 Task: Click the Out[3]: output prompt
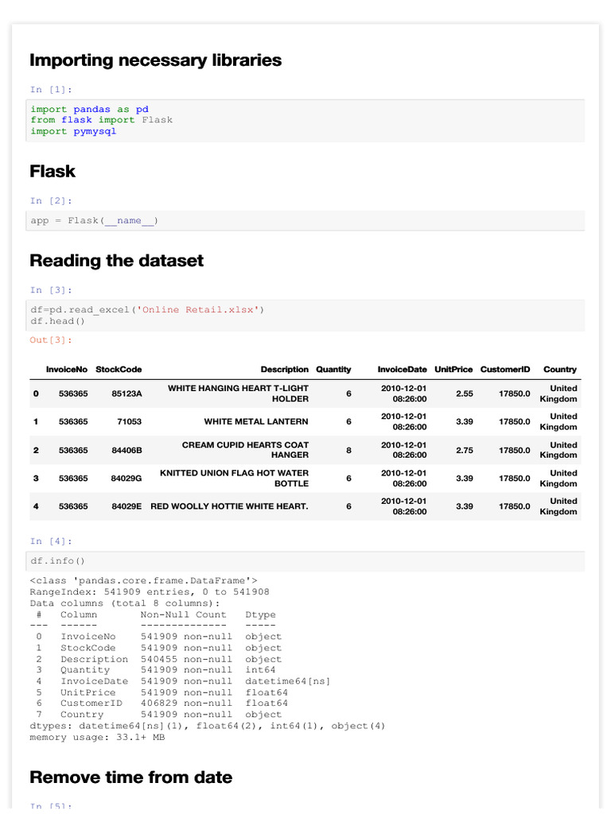click(51, 340)
